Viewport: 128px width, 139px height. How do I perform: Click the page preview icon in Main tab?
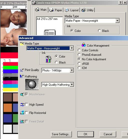[50, 32]
